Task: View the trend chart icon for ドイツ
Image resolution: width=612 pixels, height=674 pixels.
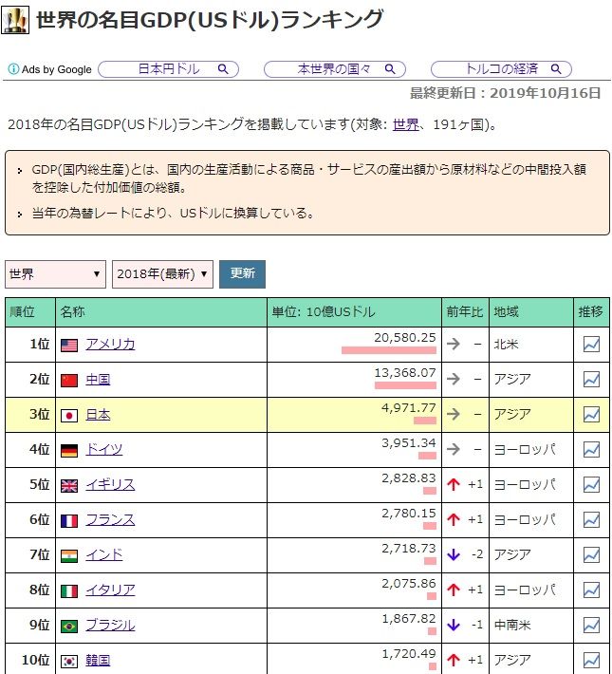Action: (x=591, y=449)
